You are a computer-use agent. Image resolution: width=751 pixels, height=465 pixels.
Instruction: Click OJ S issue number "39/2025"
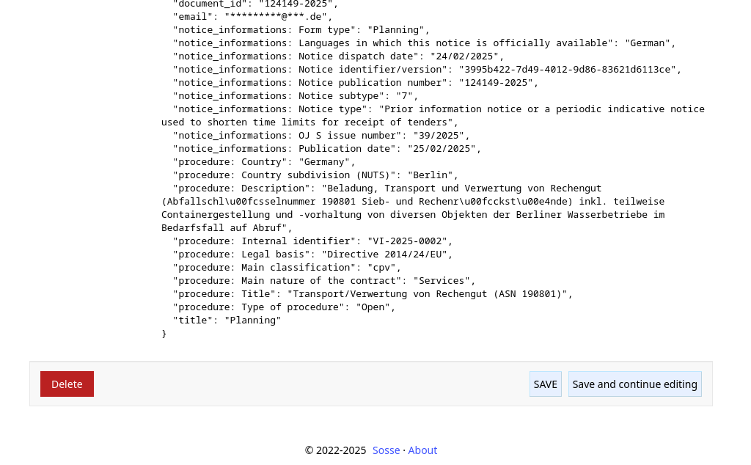(439, 136)
